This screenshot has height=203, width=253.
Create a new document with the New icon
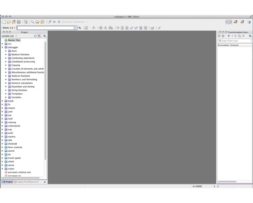4,22
